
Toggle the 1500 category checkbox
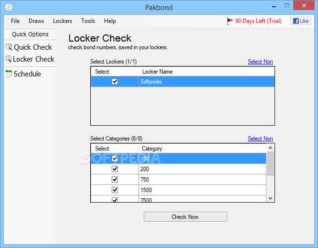(x=115, y=190)
